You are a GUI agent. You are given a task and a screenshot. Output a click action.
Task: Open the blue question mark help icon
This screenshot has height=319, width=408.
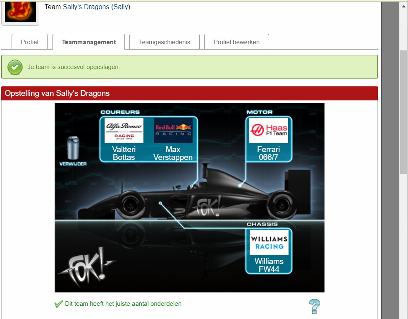click(x=314, y=306)
